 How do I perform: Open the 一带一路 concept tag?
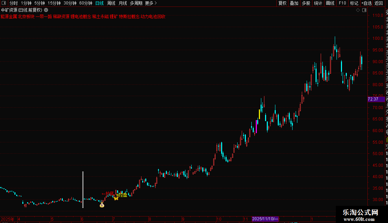coord(44,16)
